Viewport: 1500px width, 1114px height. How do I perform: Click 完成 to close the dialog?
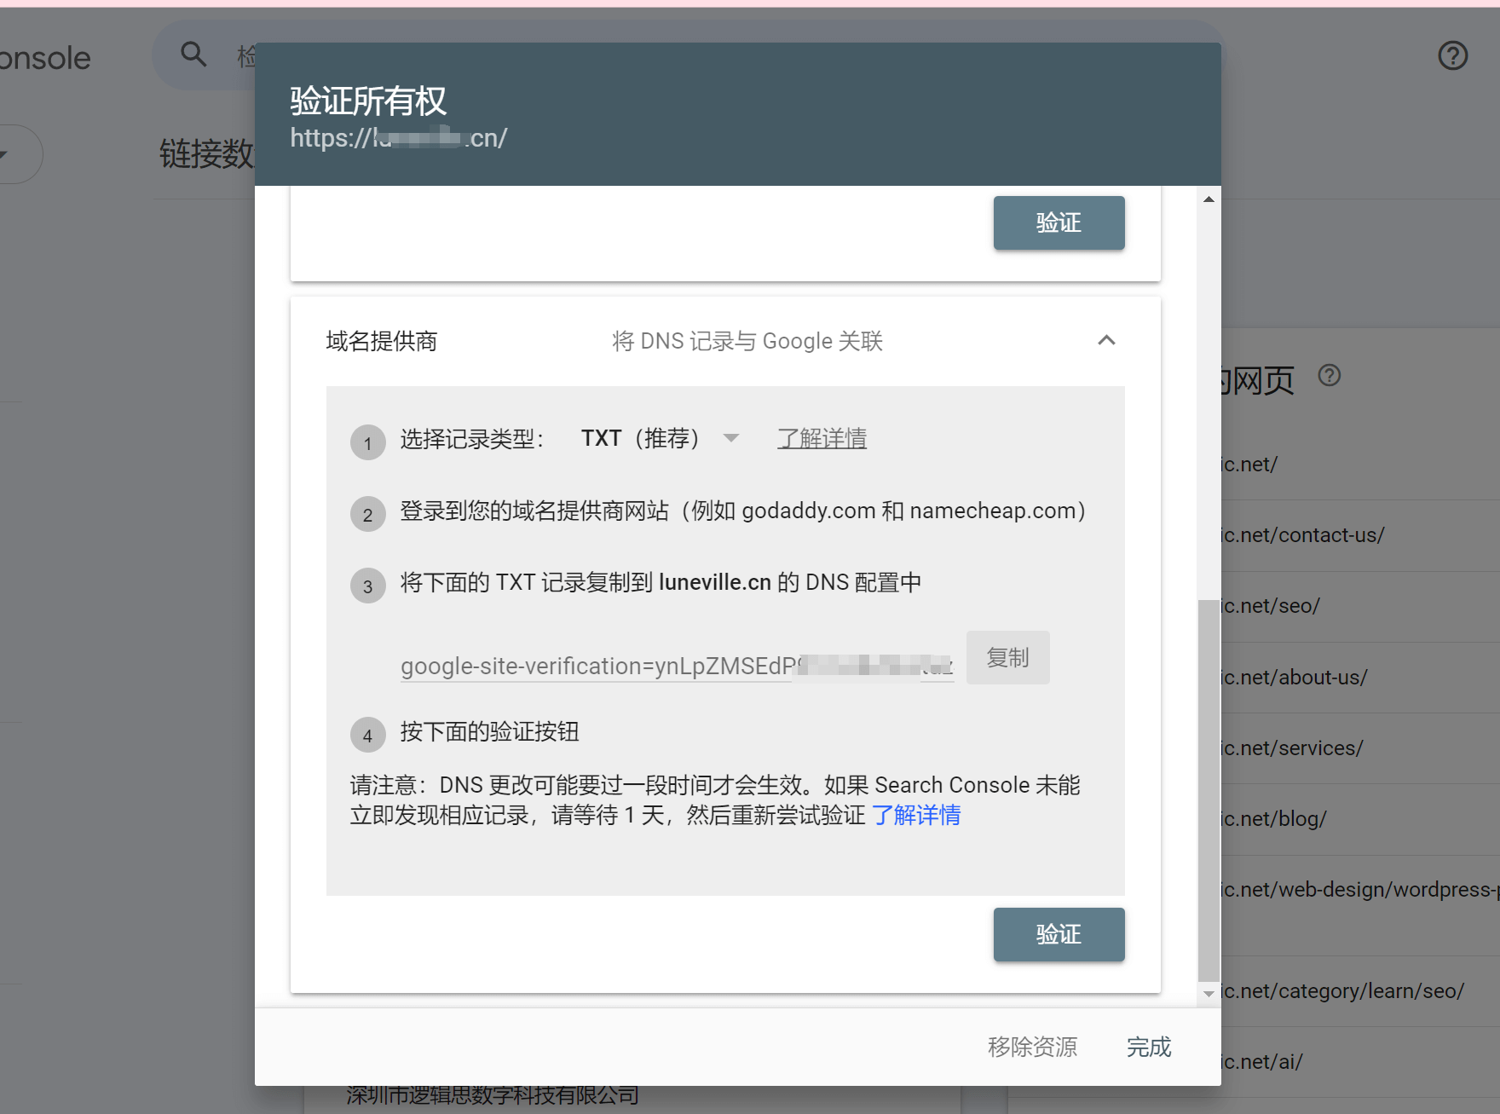1148,1047
